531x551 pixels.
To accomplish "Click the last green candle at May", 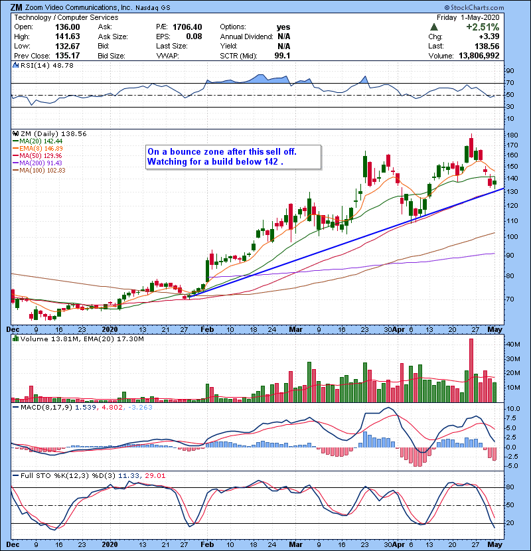I will [494, 182].
